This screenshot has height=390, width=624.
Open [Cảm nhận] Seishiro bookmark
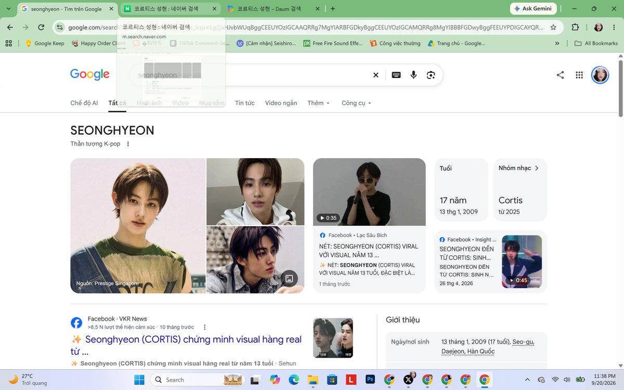[x=266, y=43]
